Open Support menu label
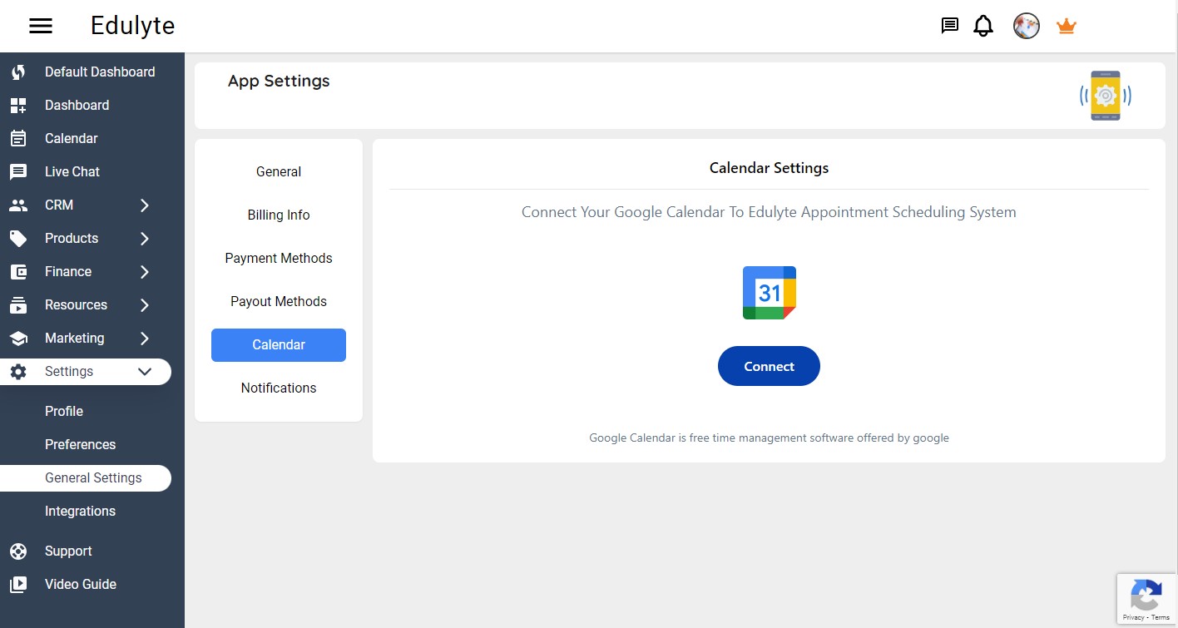 pos(68,551)
